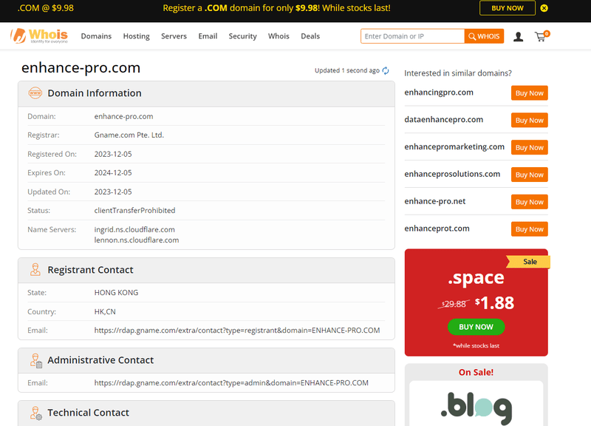The height and width of the screenshot is (426, 591).
Task: Open the Domains menu
Action: point(96,36)
